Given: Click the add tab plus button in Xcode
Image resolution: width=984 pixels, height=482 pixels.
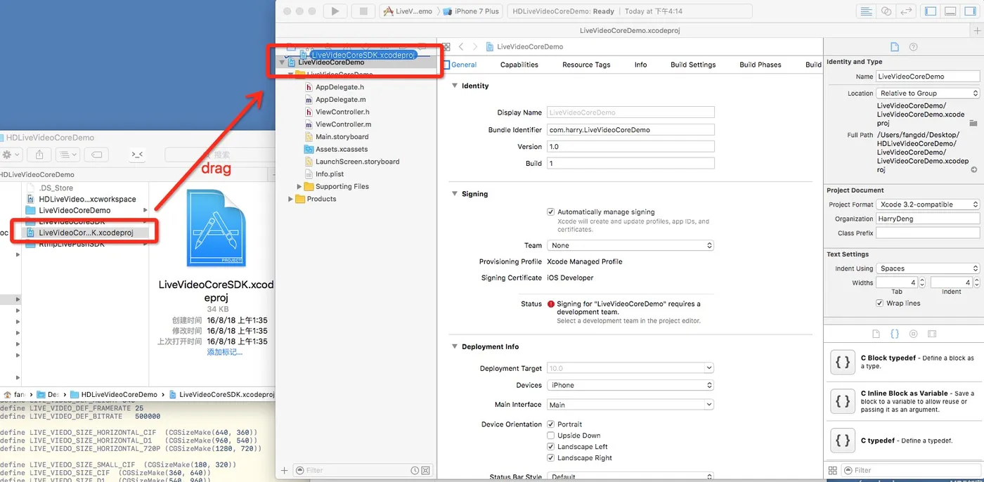Looking at the screenshot, I should [x=977, y=31].
